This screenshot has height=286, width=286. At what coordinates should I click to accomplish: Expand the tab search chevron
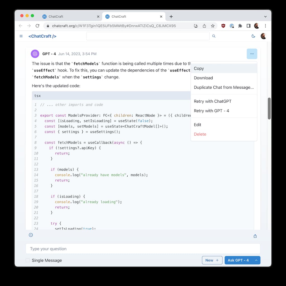click(265, 16)
